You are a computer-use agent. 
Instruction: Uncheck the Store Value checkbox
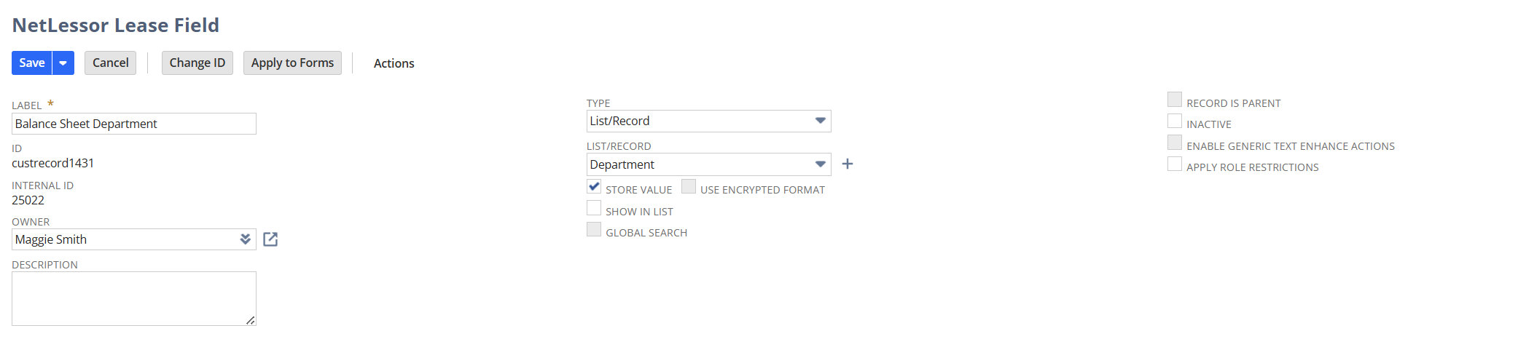coord(594,187)
